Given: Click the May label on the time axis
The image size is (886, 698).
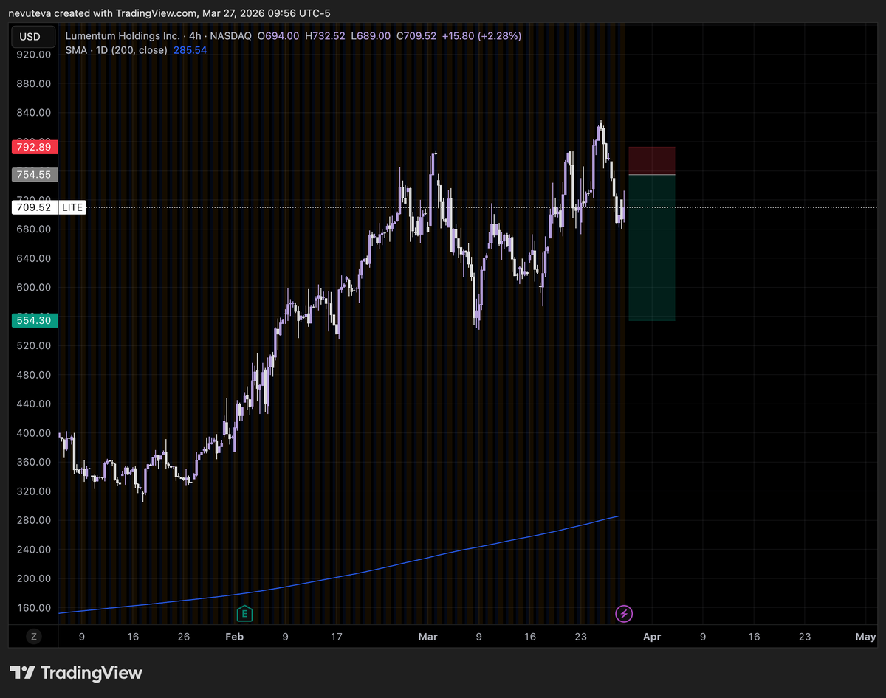Looking at the screenshot, I should click(865, 637).
